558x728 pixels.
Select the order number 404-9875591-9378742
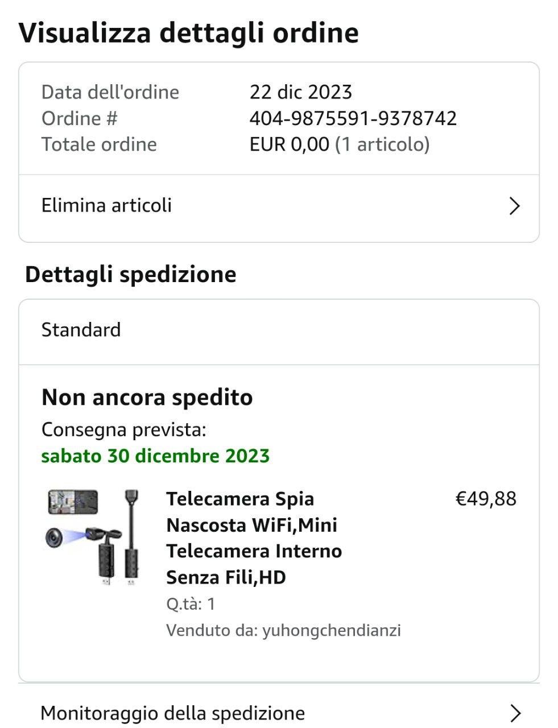pos(353,118)
